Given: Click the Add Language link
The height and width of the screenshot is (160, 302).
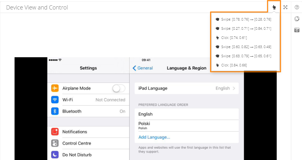Looking at the screenshot, I should tap(154, 137).
